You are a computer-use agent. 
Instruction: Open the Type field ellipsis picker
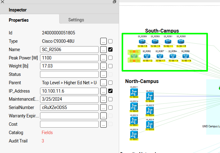click(103, 41)
